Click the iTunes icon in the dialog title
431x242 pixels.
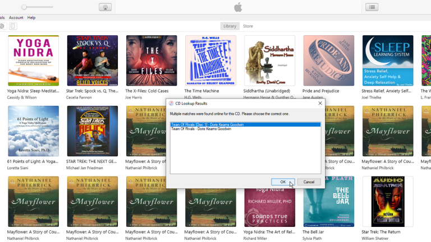(171, 104)
